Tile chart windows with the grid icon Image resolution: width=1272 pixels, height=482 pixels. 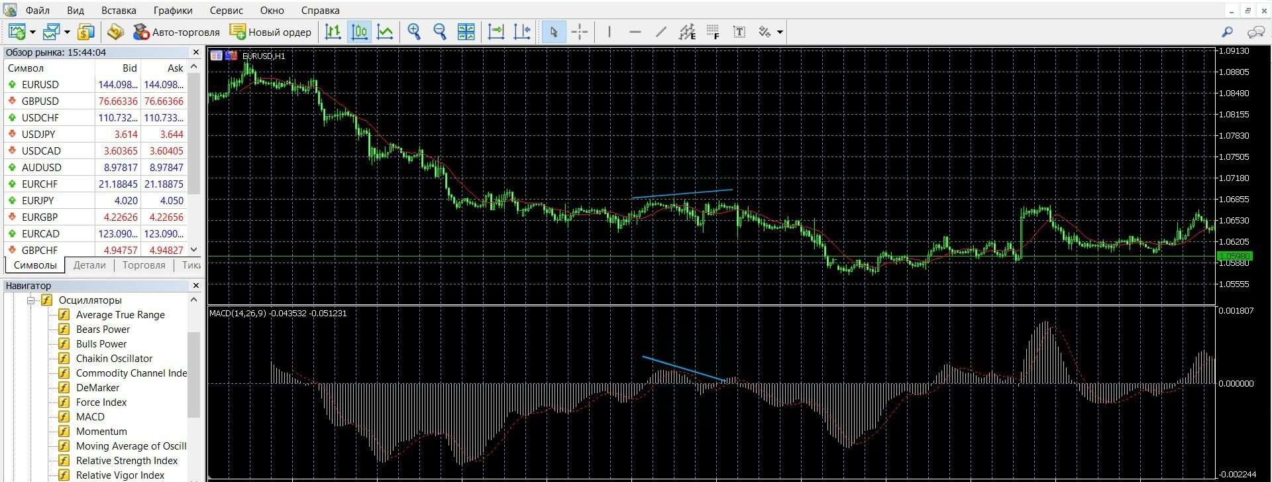[x=466, y=32]
